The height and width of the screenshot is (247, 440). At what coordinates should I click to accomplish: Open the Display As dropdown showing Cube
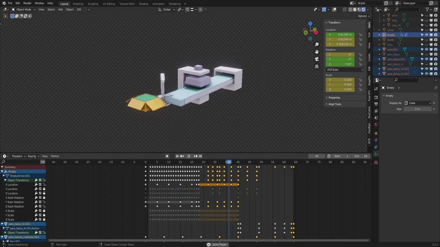pos(418,103)
